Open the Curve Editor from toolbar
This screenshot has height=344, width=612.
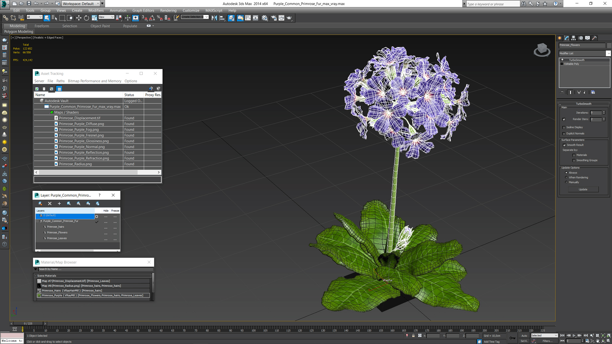(248, 18)
